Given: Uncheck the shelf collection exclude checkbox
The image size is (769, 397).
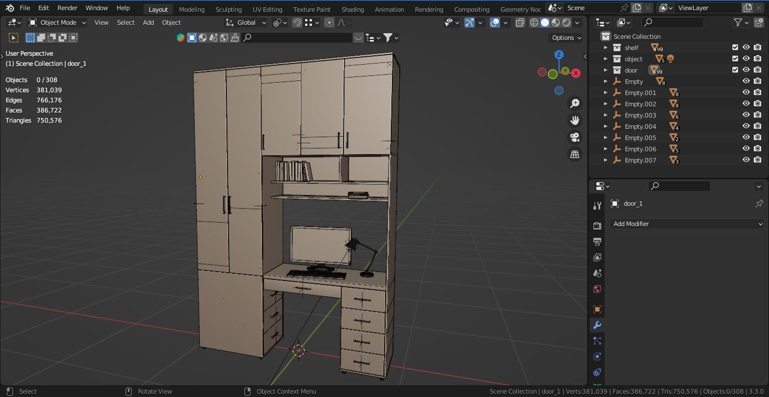Looking at the screenshot, I should pos(735,48).
